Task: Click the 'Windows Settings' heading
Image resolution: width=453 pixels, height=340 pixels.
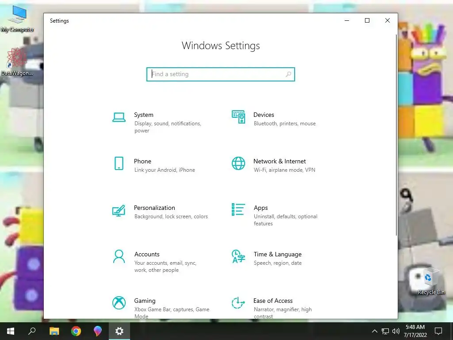Action: (220, 46)
